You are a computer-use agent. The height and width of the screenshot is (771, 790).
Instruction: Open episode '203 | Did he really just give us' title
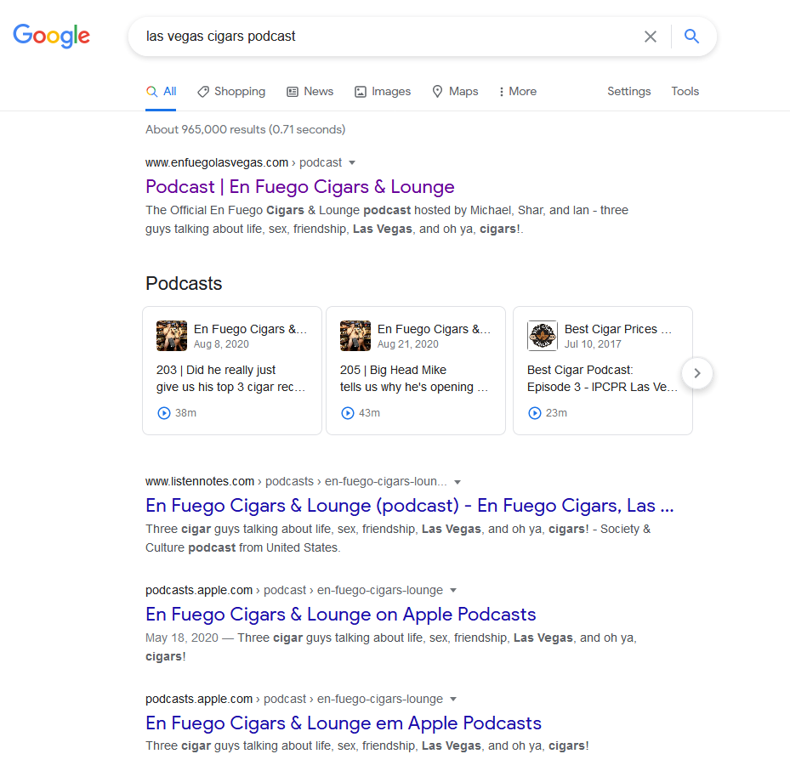(230, 378)
